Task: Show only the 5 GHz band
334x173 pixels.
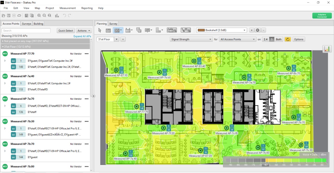Action: [x=272, y=39]
